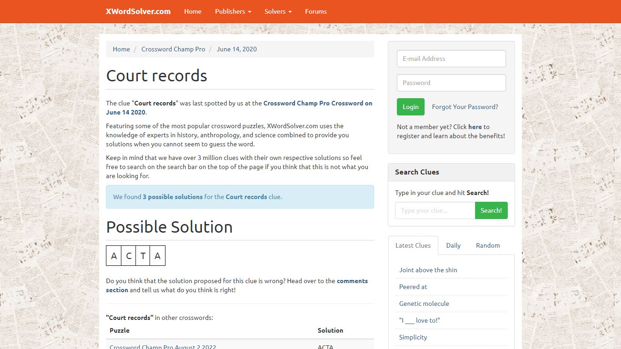Switch to the Daily tab
621x349 pixels.
pyautogui.click(x=453, y=245)
